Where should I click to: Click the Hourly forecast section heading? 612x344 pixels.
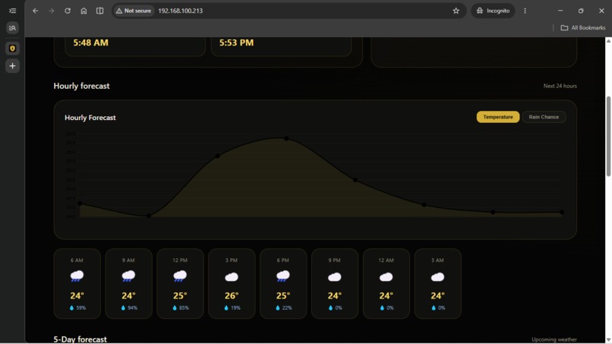[x=81, y=86]
